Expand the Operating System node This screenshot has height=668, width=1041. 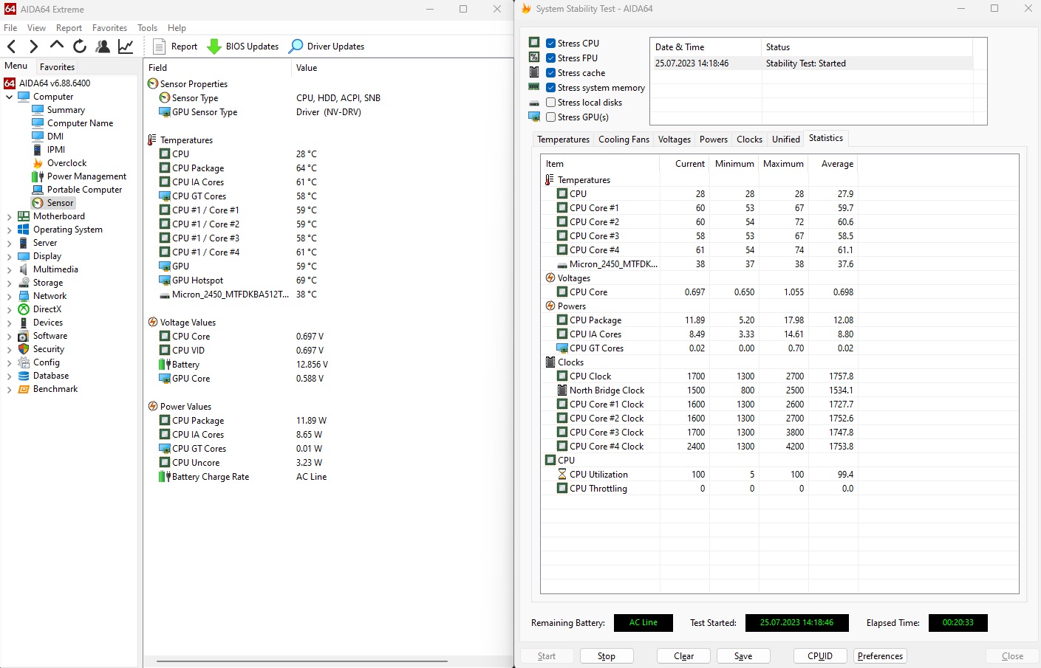tap(9, 230)
